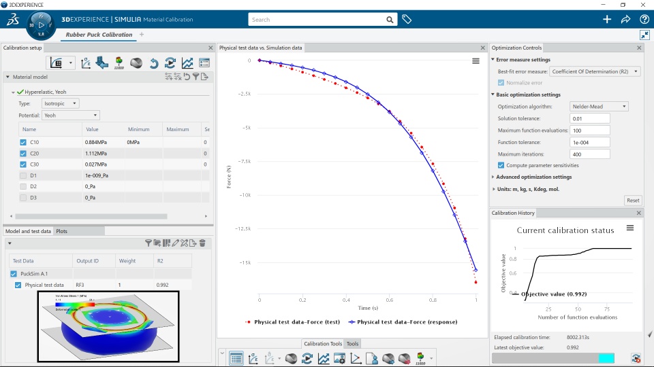Uncheck the C20 parameter checkbox
The height and width of the screenshot is (367, 654).
23,154
